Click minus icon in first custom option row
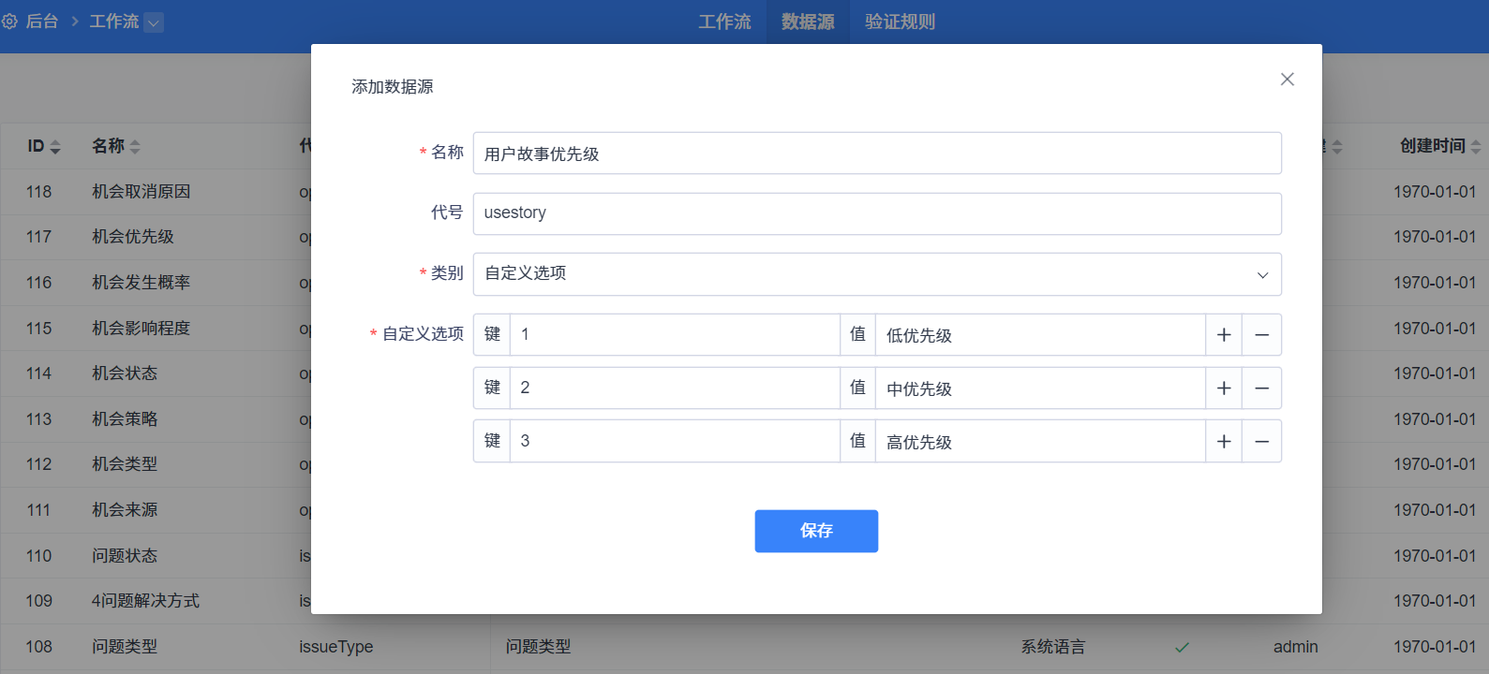 click(x=1262, y=335)
